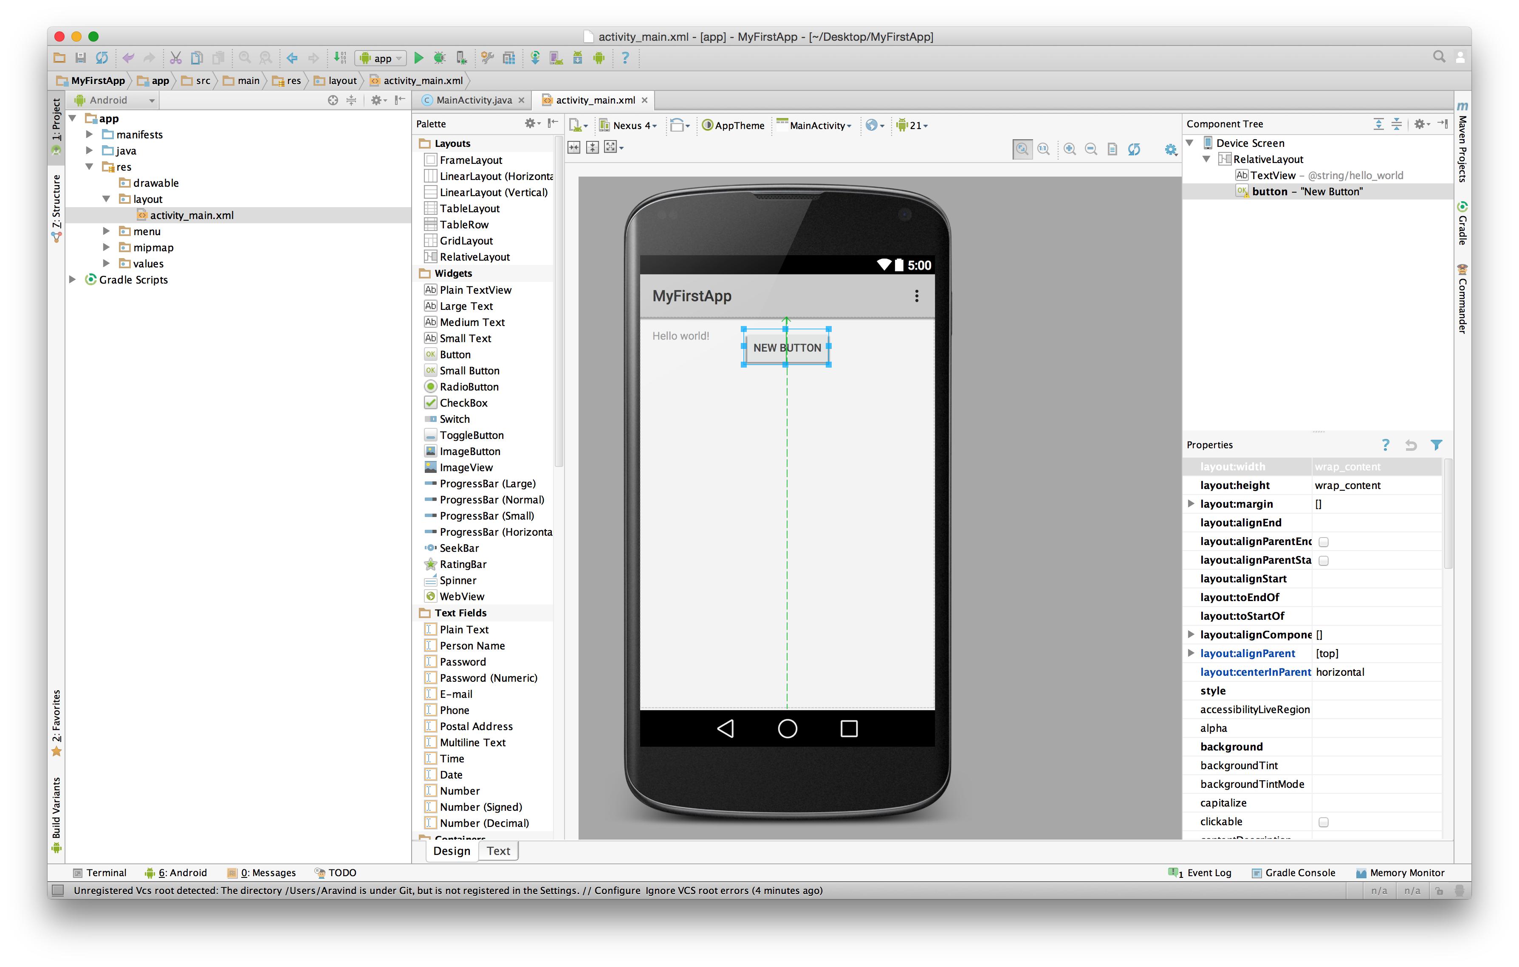Click the Debug app bug icon

[x=440, y=58]
